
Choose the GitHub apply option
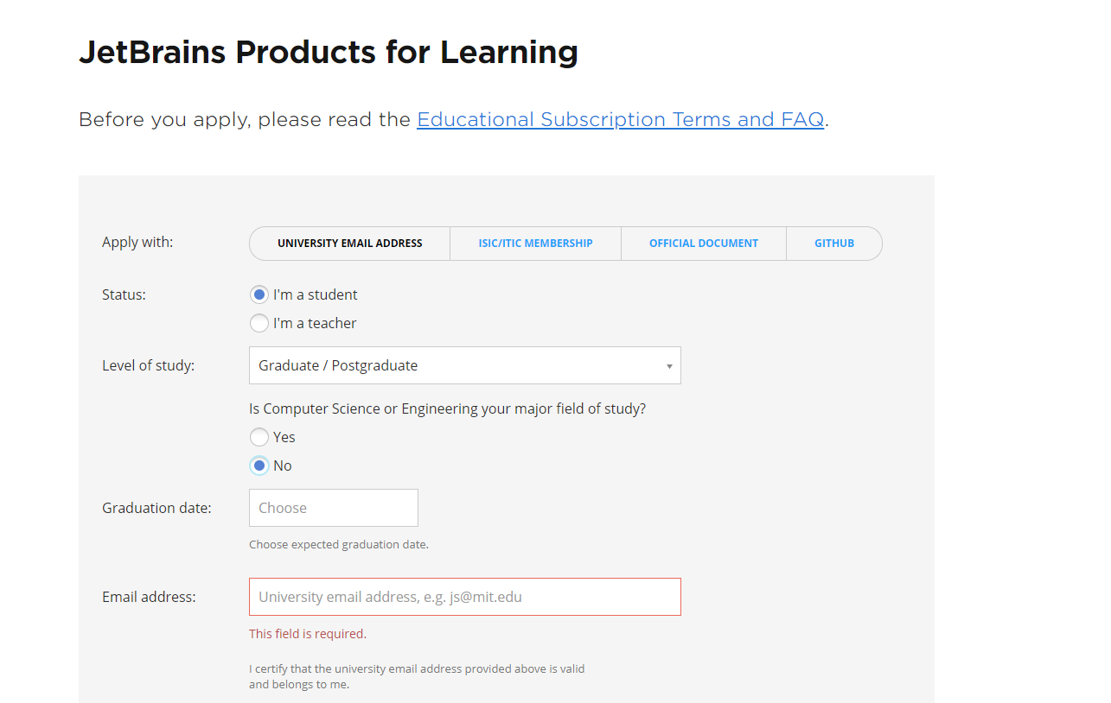click(x=833, y=244)
